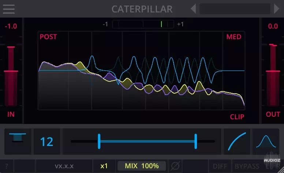Click the MIX 100% control
Image resolution: width=284 pixels, height=173 pixels.
[142, 166]
